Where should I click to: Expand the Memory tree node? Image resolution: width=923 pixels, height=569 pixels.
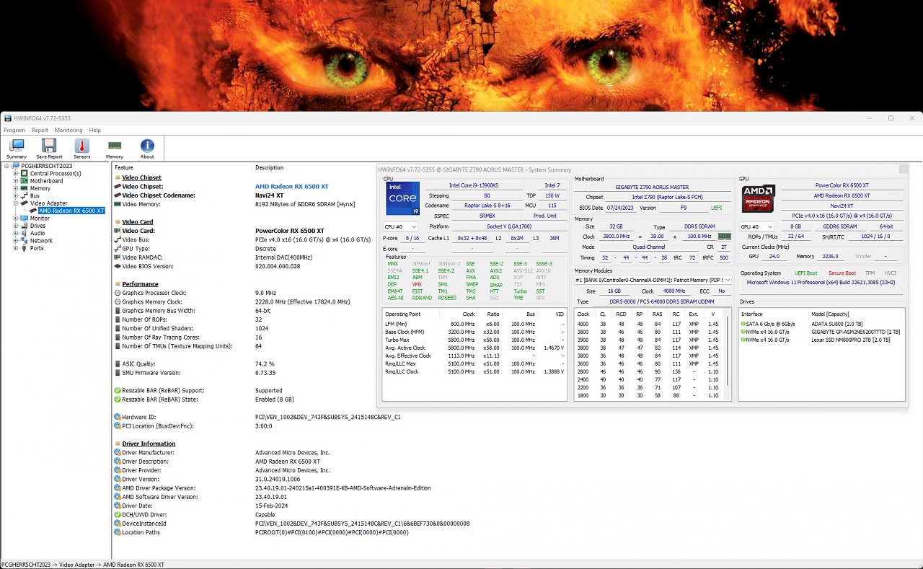point(16,188)
